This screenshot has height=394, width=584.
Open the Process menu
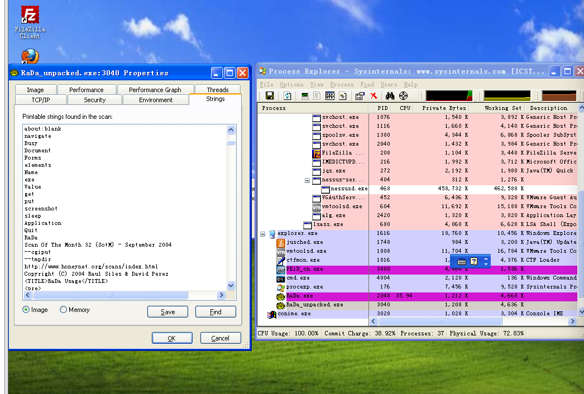coord(342,84)
